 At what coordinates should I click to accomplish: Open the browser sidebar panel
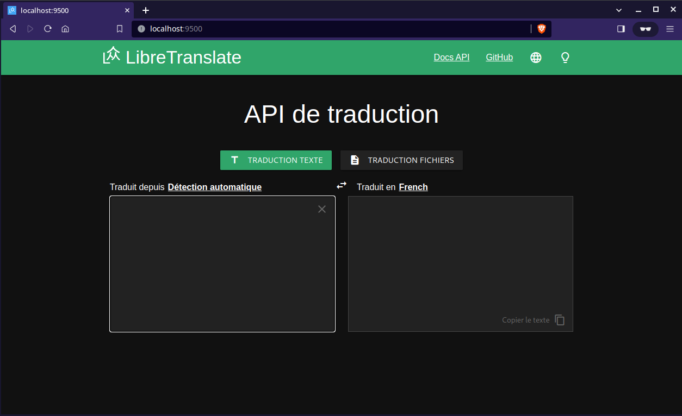pos(621,29)
